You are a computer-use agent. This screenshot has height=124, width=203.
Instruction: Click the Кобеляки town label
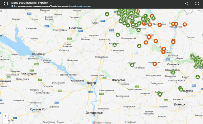64,50
